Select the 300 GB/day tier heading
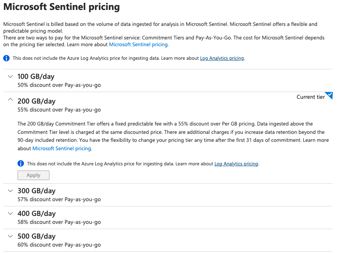This screenshot has width=354, height=253. click(36, 191)
